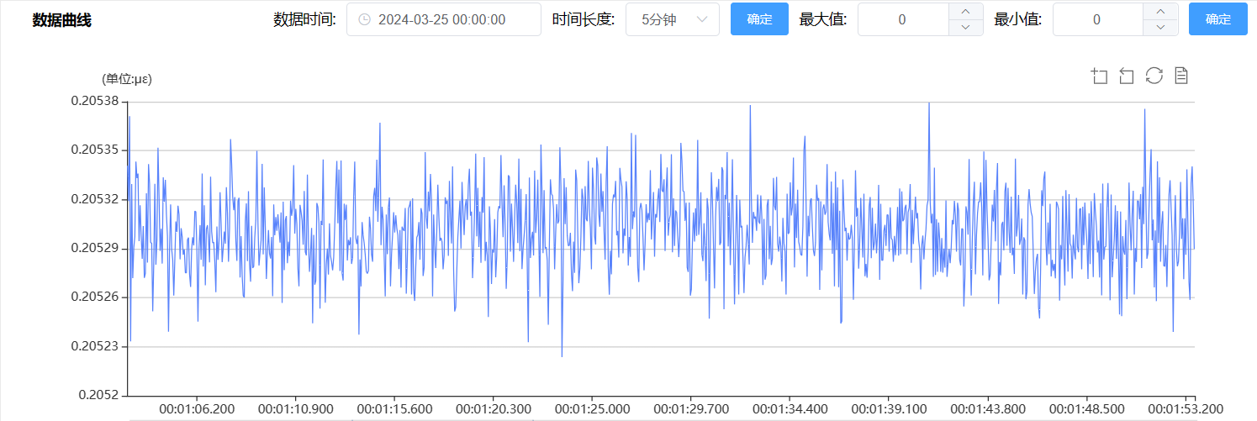1257x421 pixels.
Task: Increase 最大值 with the up arrow
Action: point(965,11)
